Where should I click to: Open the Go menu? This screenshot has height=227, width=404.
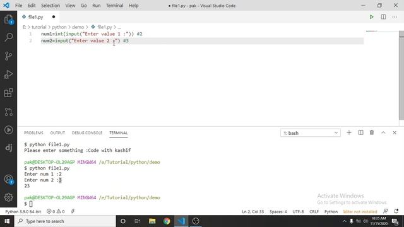[84, 6]
